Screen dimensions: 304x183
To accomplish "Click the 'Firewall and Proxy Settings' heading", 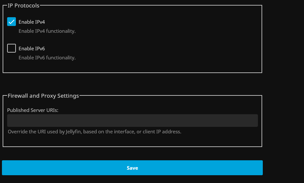I will [43, 96].
